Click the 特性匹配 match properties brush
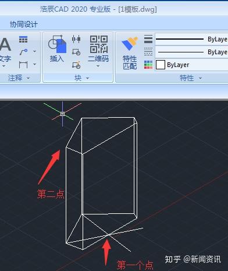 point(130,53)
